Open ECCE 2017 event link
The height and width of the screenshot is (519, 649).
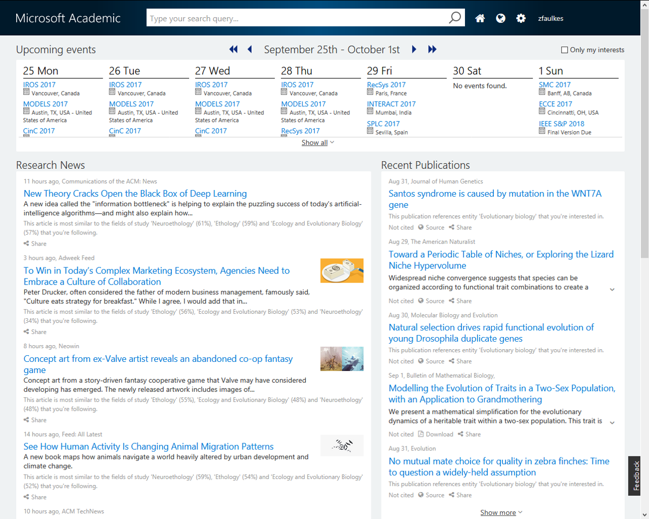point(555,104)
